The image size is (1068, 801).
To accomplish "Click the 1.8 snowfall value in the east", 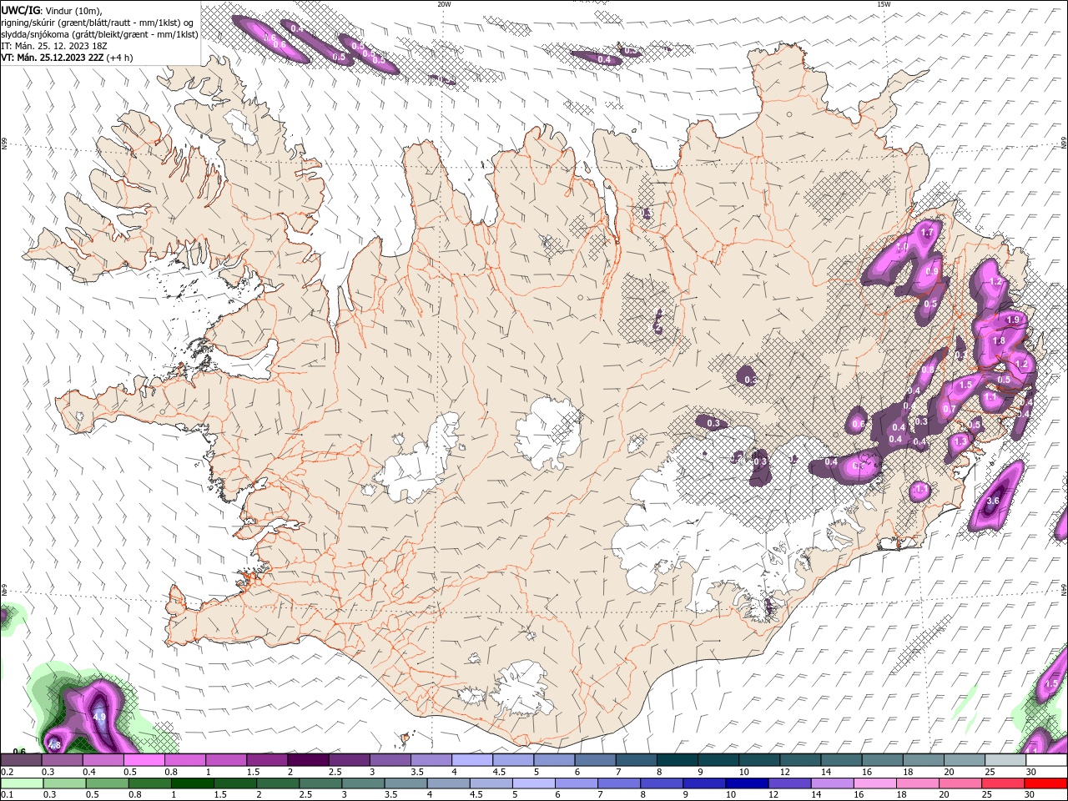I will (x=1000, y=340).
